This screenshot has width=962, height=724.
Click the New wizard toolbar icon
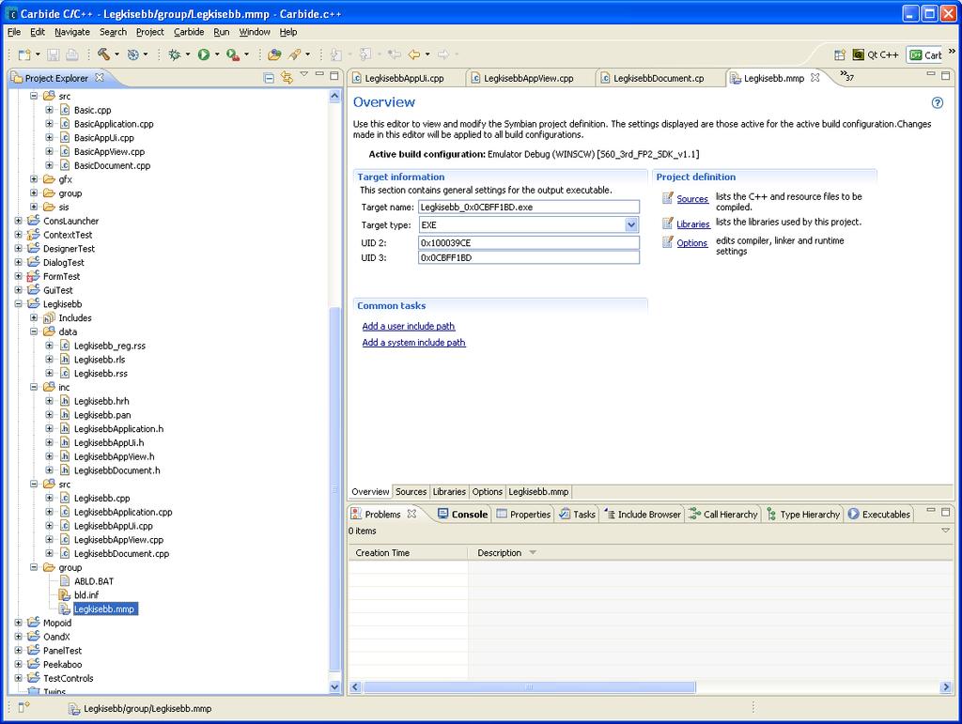(23, 55)
